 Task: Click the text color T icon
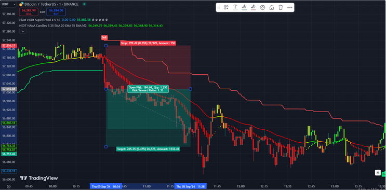pyautogui.click(x=235, y=7)
